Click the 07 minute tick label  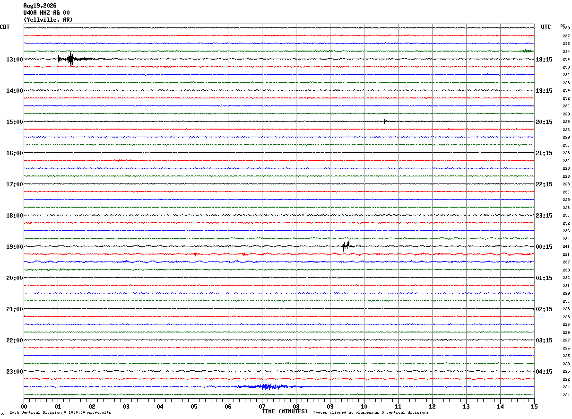click(262, 406)
